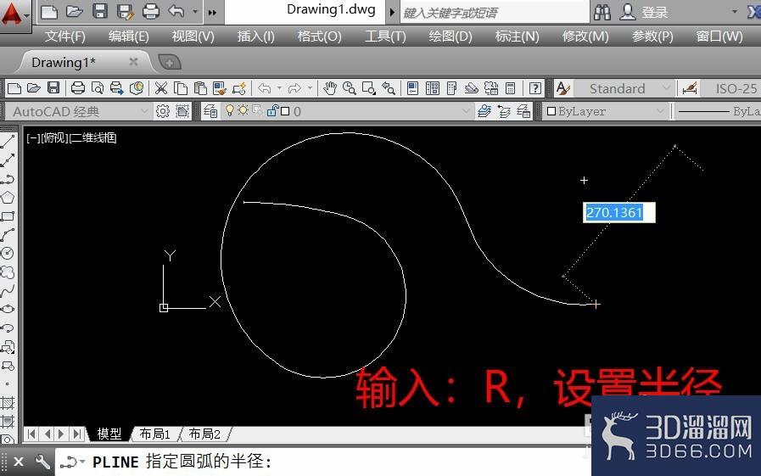Click the Publish icon
Viewport: 761px width, 476px height.
tap(116, 88)
